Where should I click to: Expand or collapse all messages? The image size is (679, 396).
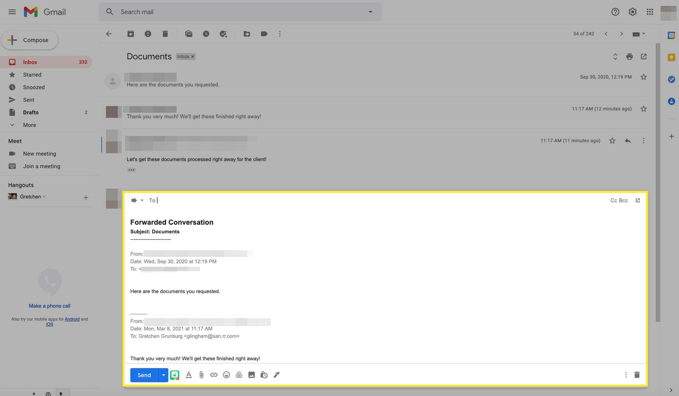[615, 57]
